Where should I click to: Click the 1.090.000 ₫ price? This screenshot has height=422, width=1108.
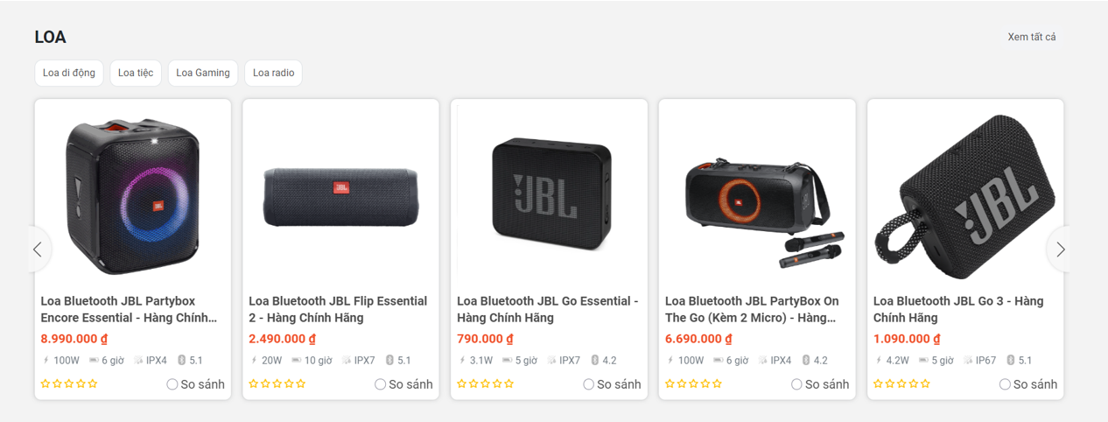pos(907,339)
